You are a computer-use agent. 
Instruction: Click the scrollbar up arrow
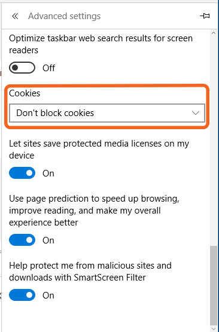(x=213, y=33)
